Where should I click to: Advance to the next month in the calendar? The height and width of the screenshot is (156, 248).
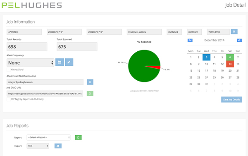tap(239, 41)
